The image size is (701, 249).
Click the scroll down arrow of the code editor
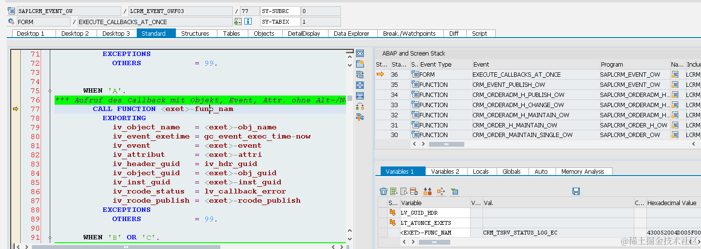coord(349,240)
